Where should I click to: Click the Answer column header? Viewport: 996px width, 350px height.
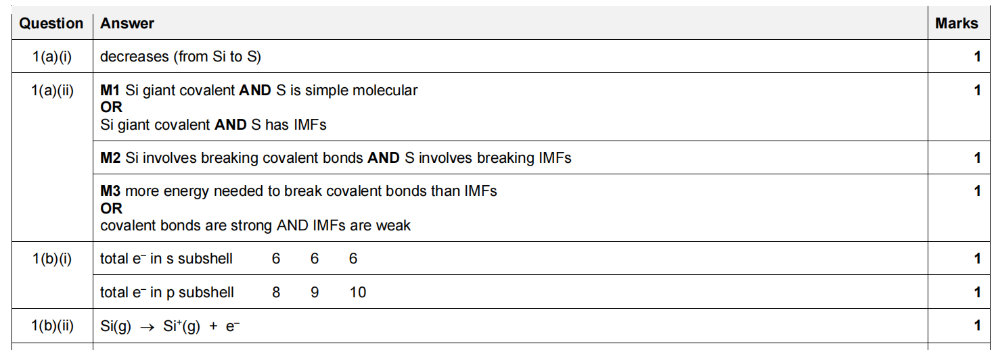point(127,24)
